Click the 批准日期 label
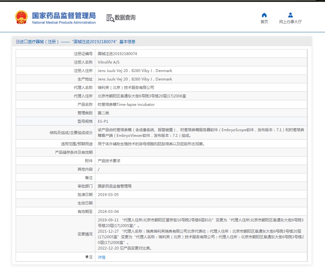 click(85, 195)
